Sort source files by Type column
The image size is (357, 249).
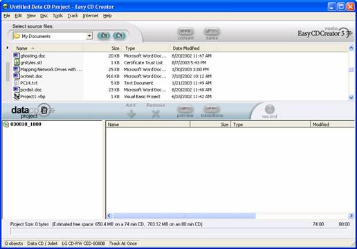pyautogui.click(x=145, y=48)
